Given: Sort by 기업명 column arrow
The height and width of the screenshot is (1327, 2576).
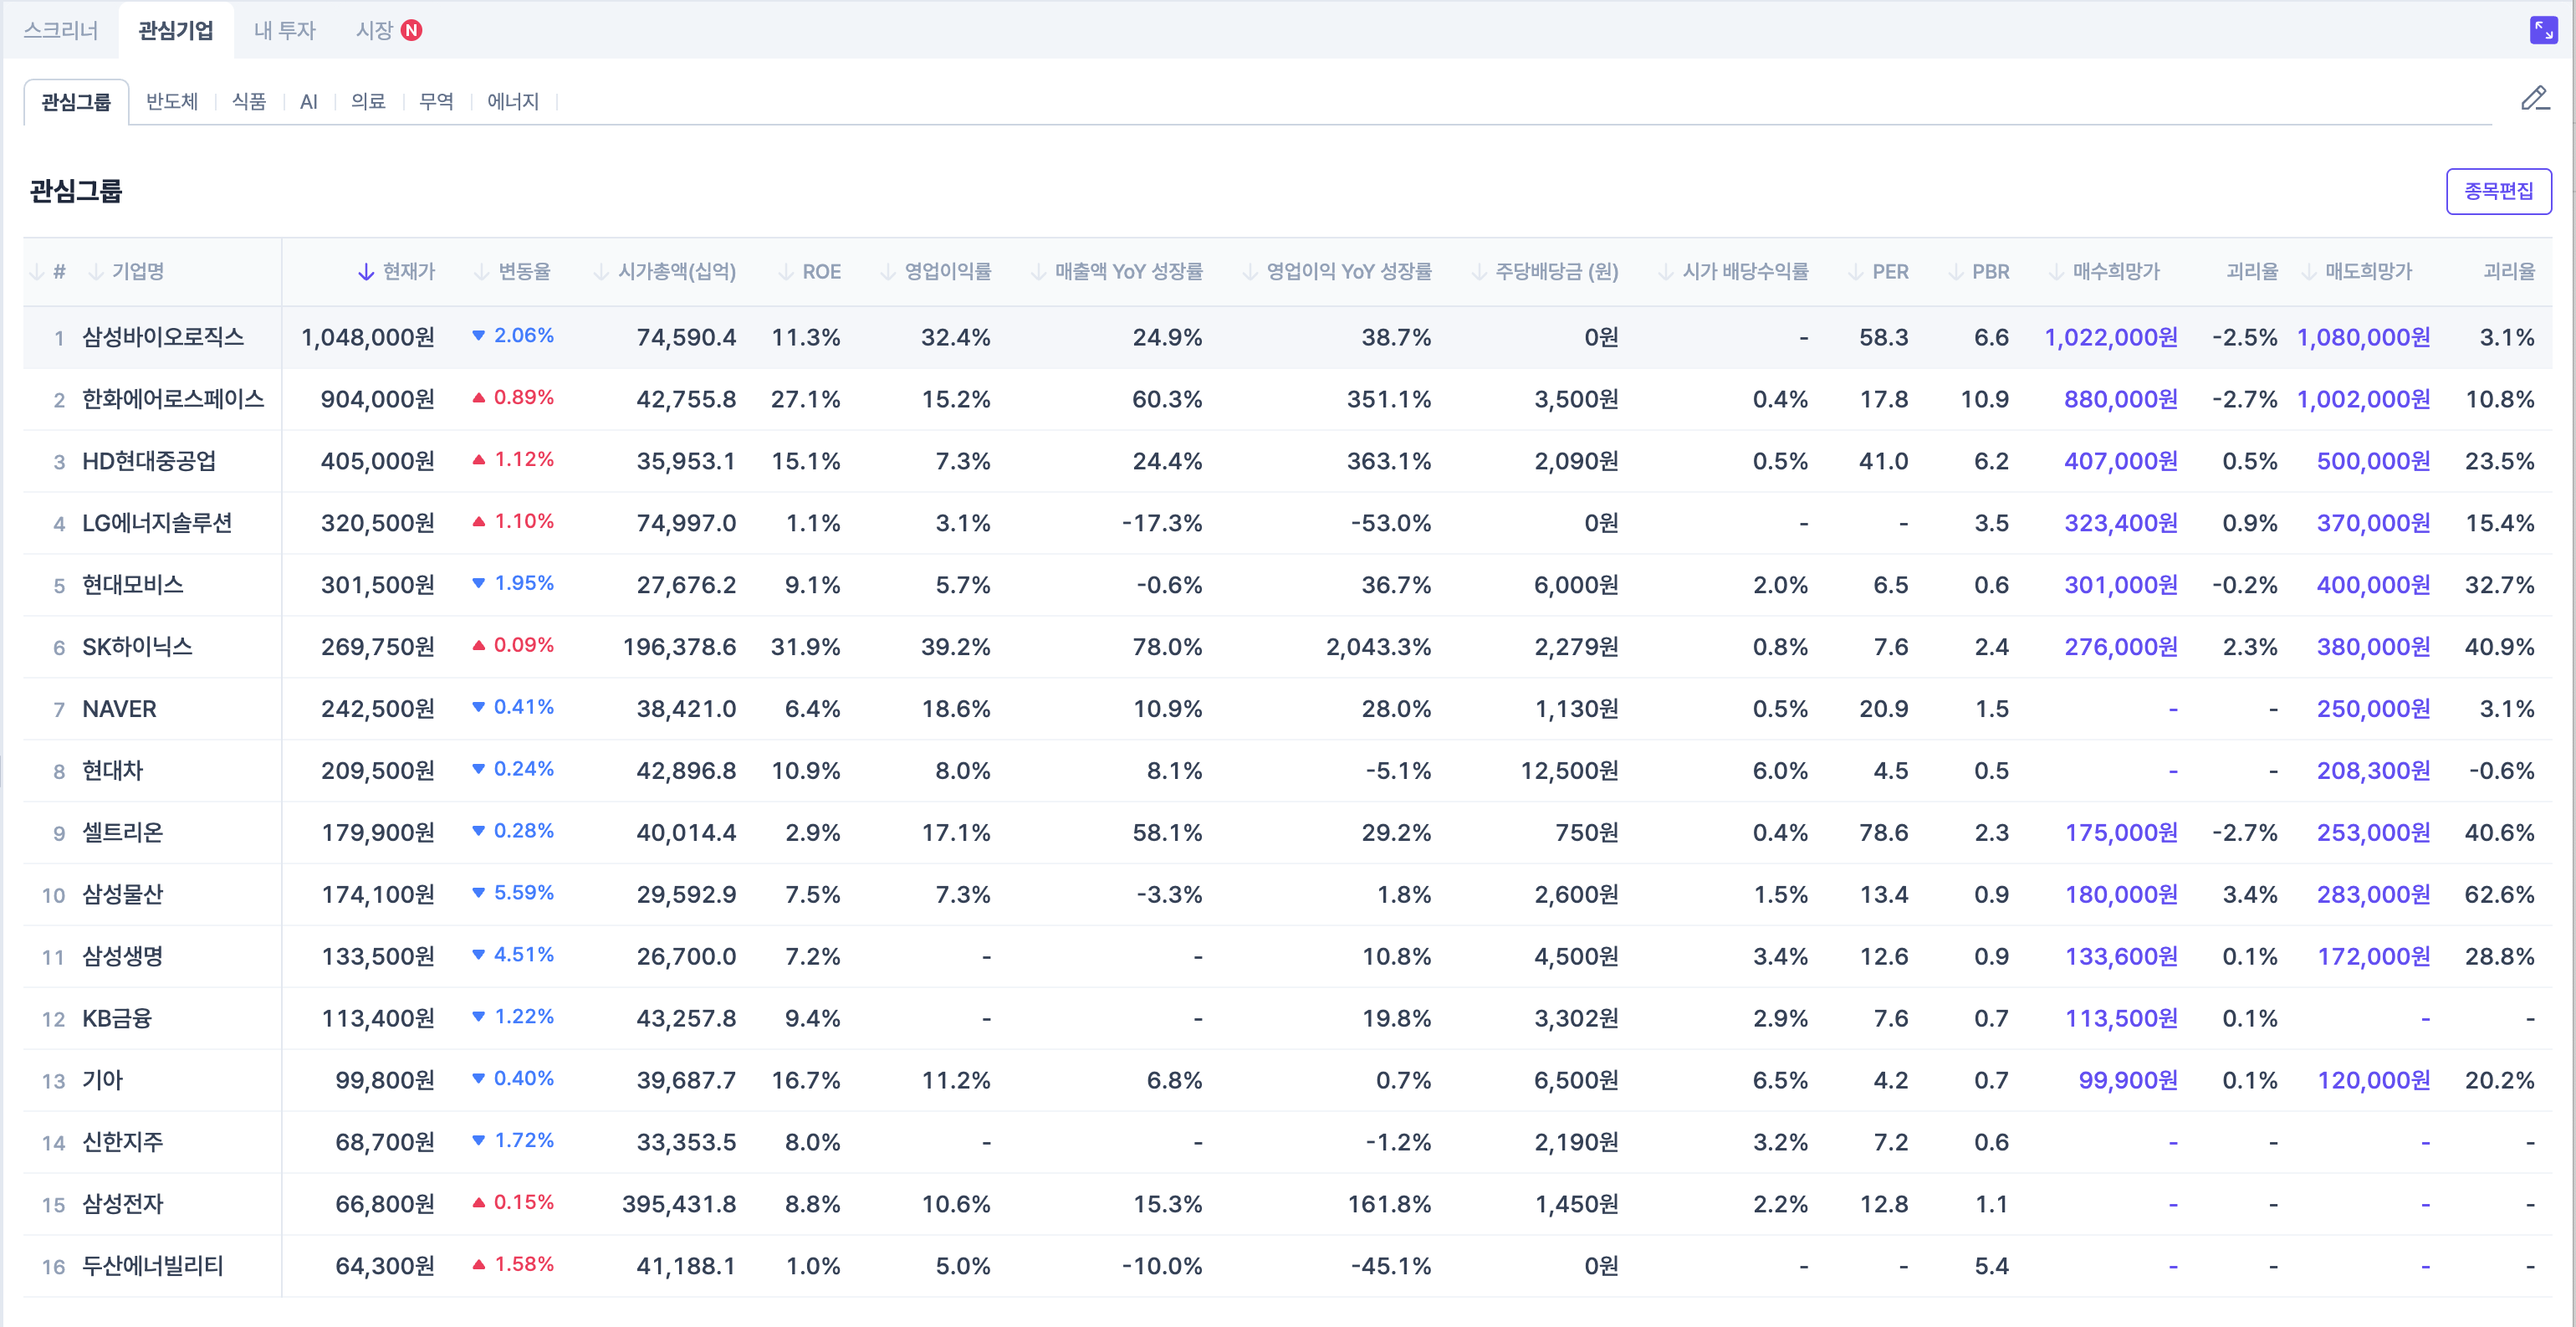Looking at the screenshot, I should [x=96, y=272].
